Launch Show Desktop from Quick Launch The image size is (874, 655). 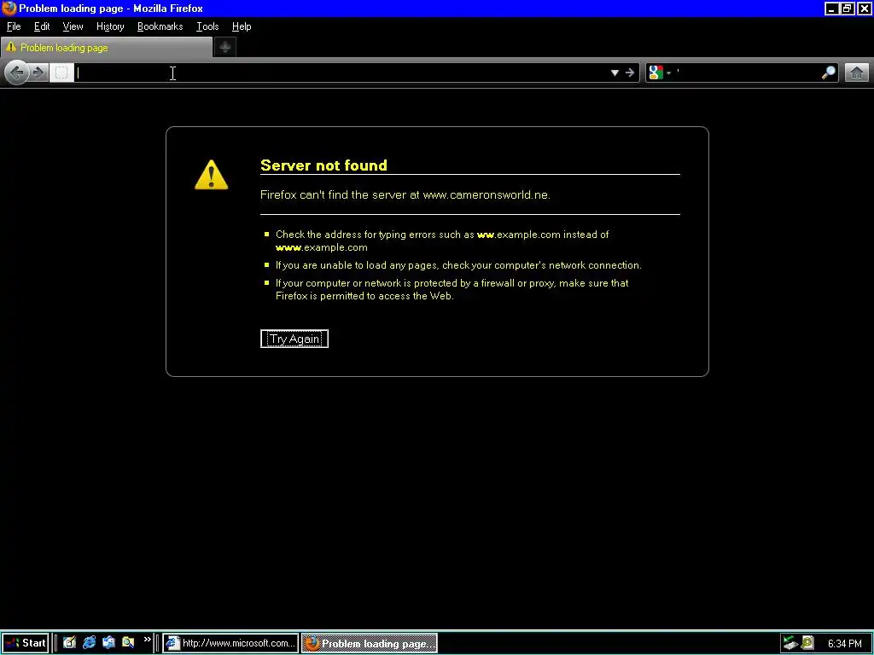pos(69,643)
